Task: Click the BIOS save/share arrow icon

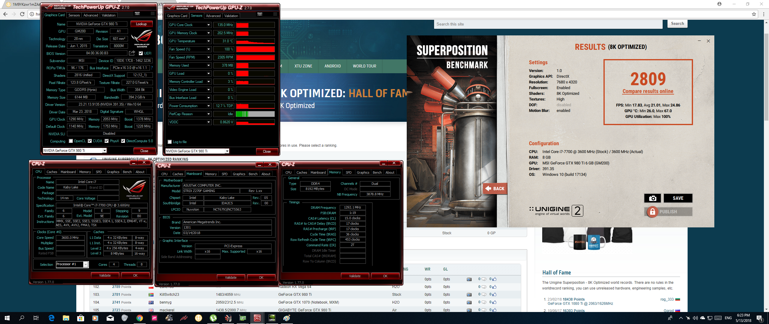Action: [132, 53]
